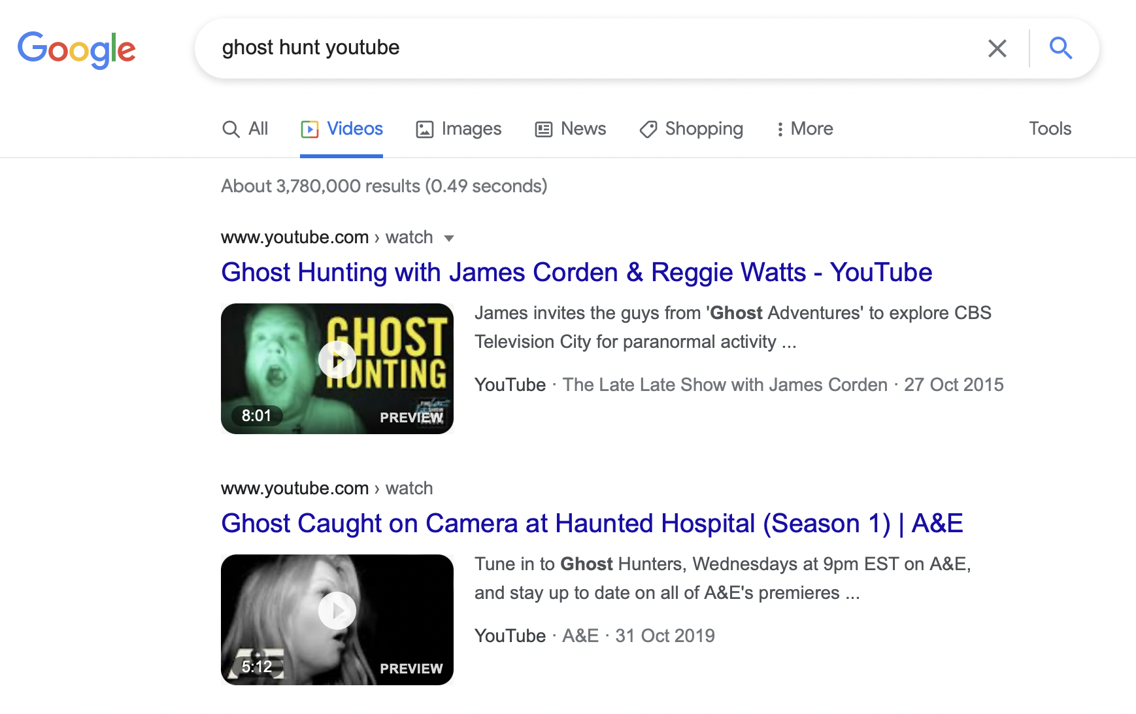Select the Videos tab
The height and width of the screenshot is (714, 1136).
pyautogui.click(x=342, y=129)
